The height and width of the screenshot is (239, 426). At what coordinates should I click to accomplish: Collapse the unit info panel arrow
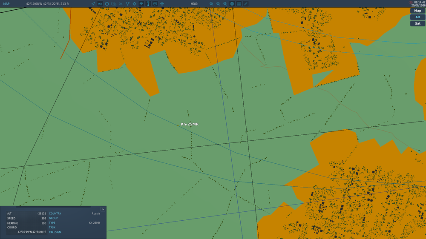click(x=103, y=209)
